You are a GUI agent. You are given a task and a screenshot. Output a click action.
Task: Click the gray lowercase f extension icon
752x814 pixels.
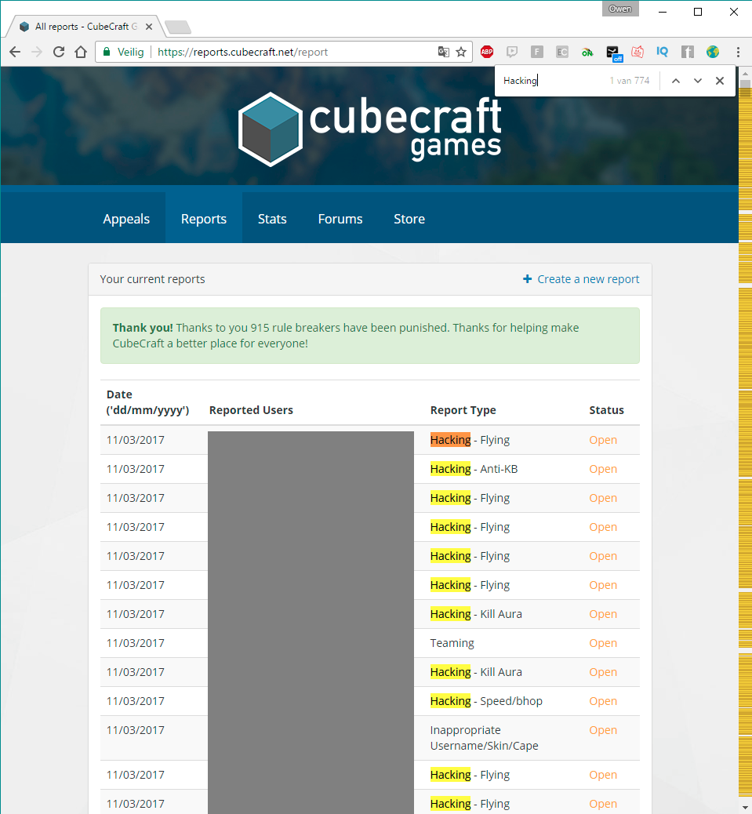click(688, 52)
